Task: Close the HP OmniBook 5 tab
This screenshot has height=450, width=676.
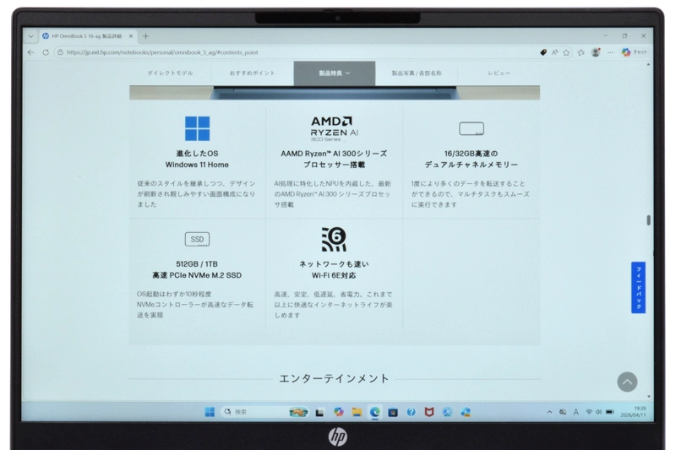Action: pos(131,36)
